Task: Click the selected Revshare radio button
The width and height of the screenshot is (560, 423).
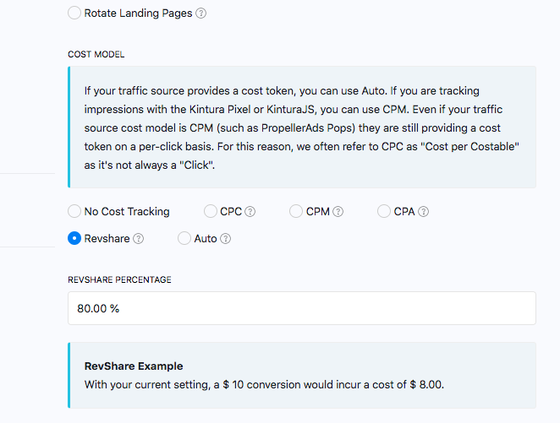Action: click(74, 239)
